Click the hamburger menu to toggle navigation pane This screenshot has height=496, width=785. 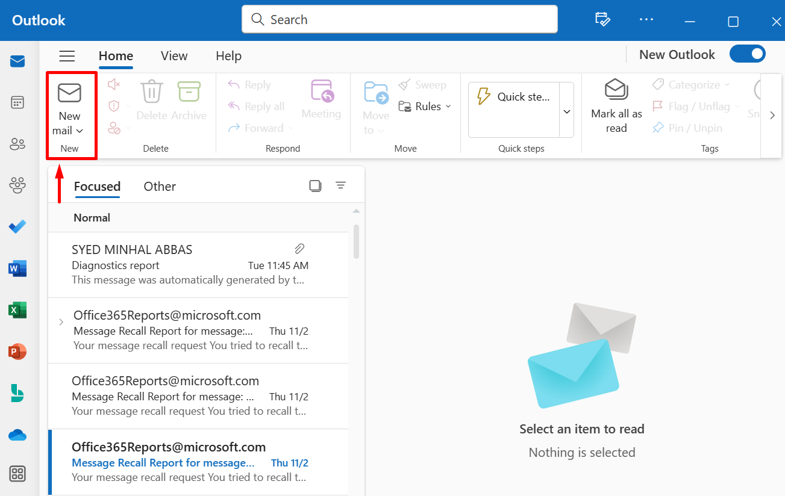67,56
